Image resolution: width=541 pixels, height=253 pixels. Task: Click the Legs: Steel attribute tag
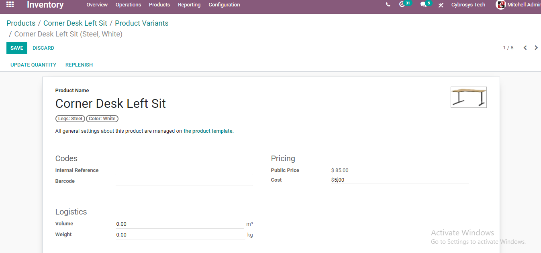pos(70,119)
